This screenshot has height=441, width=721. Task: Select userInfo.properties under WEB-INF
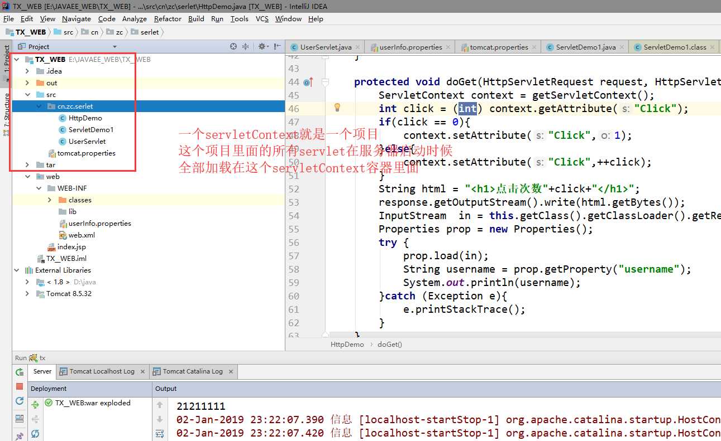100,224
